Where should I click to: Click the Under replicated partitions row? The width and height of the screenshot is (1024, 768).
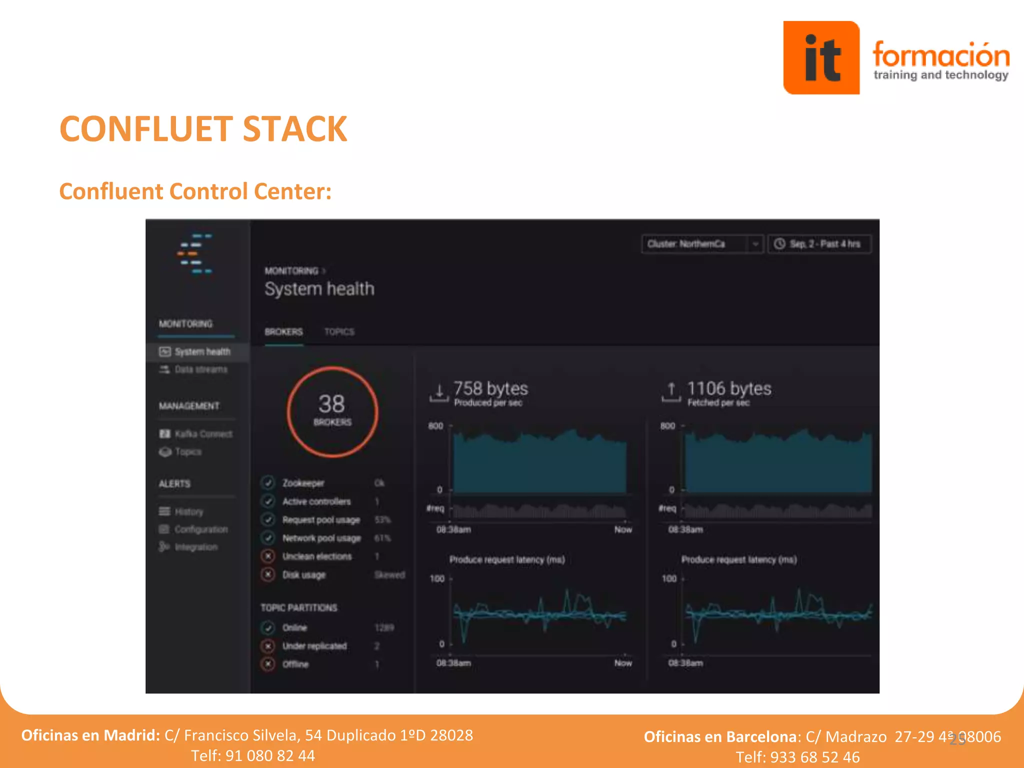(x=314, y=646)
